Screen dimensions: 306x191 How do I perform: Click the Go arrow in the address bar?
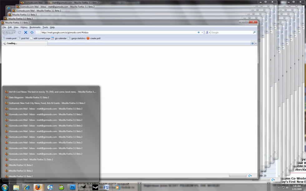tap(199, 32)
